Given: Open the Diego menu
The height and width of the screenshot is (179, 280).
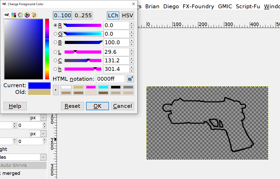Looking at the screenshot, I should [171, 6].
